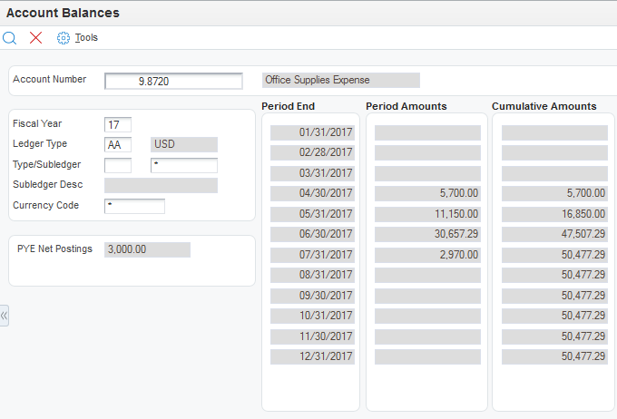The image size is (617, 419).
Task: Select the 04/30/2017 period end row
Action: pos(313,193)
